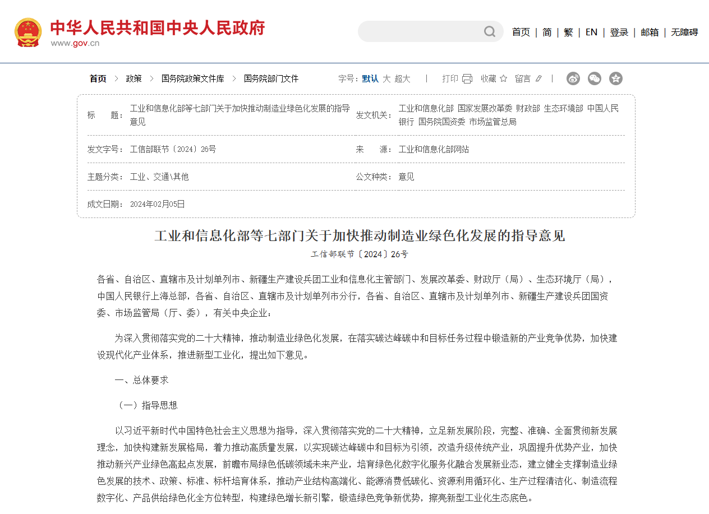Click the pencil icon next to 留言

coord(538,78)
